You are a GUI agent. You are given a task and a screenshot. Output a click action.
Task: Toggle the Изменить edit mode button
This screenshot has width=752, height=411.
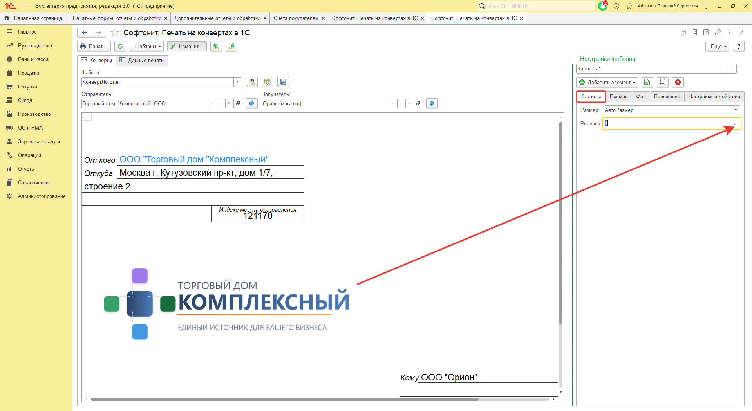click(186, 46)
